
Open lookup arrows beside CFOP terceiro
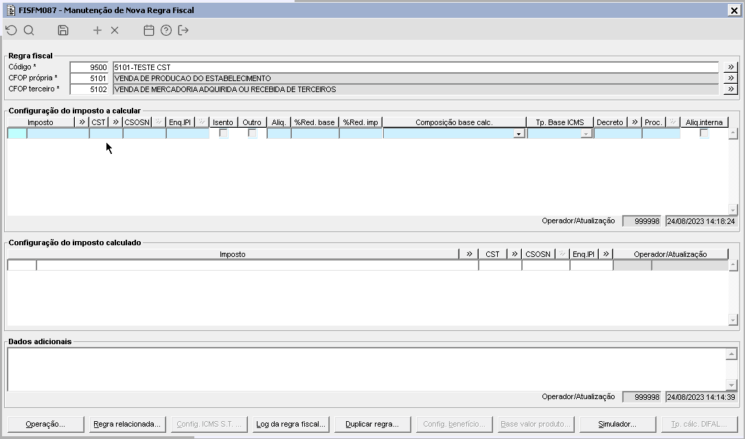pyautogui.click(x=731, y=89)
